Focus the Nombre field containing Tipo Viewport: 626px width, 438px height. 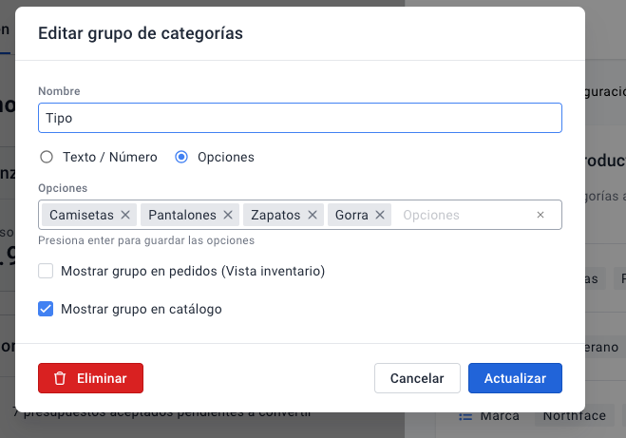[300, 118]
